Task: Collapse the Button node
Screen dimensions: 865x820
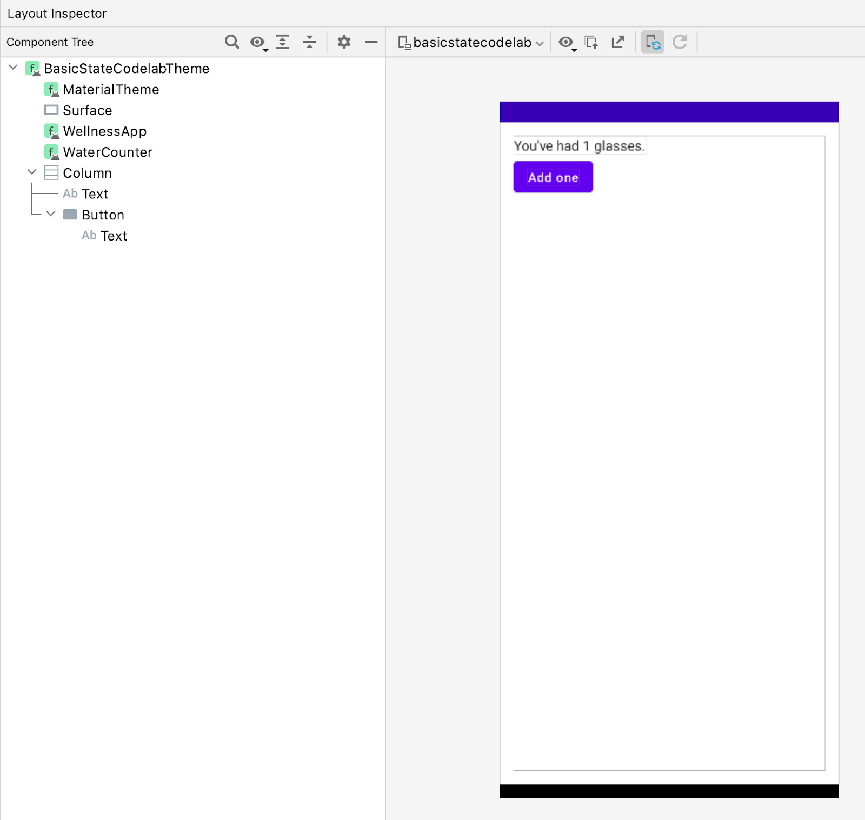Action: (50, 214)
